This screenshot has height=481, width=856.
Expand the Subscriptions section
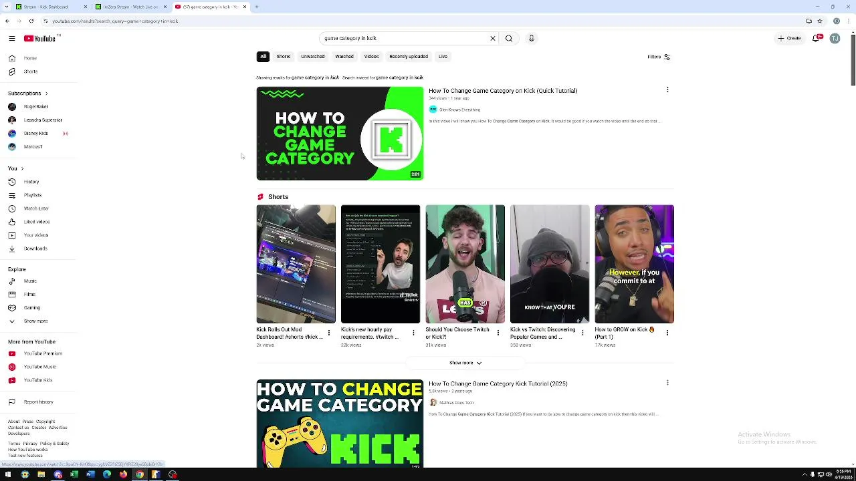(28, 93)
